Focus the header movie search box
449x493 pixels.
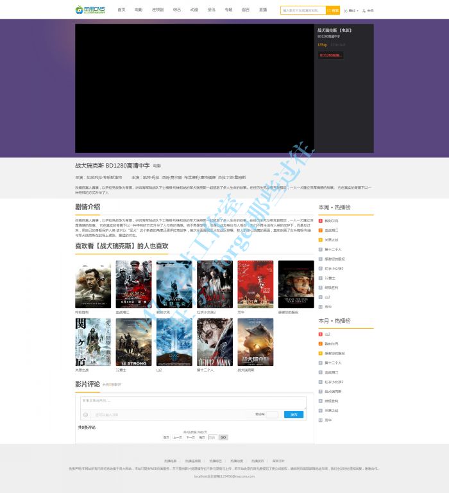(303, 10)
